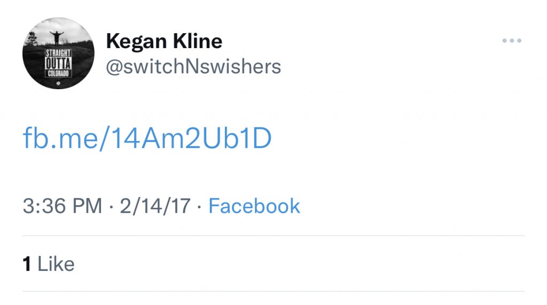Click the 3:36 PM timestamp
This screenshot has width=547, height=305.
tap(62, 206)
